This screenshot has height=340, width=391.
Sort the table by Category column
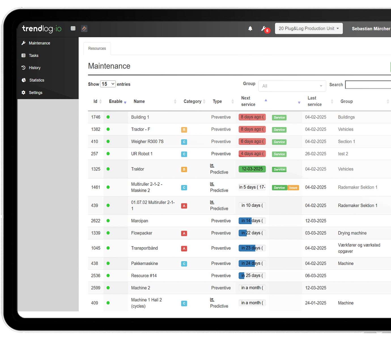tap(194, 101)
